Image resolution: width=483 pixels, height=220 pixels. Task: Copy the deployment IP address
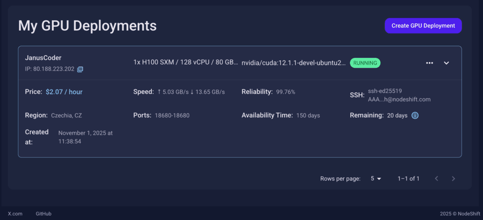(x=80, y=70)
